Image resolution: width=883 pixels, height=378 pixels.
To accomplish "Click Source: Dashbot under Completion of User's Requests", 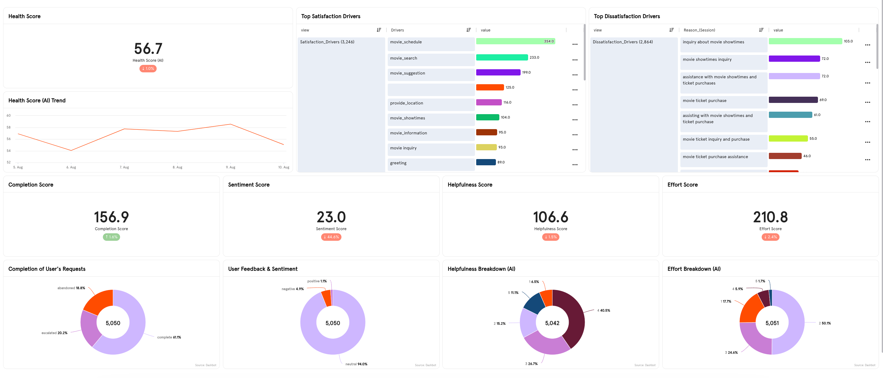I will pos(206,365).
